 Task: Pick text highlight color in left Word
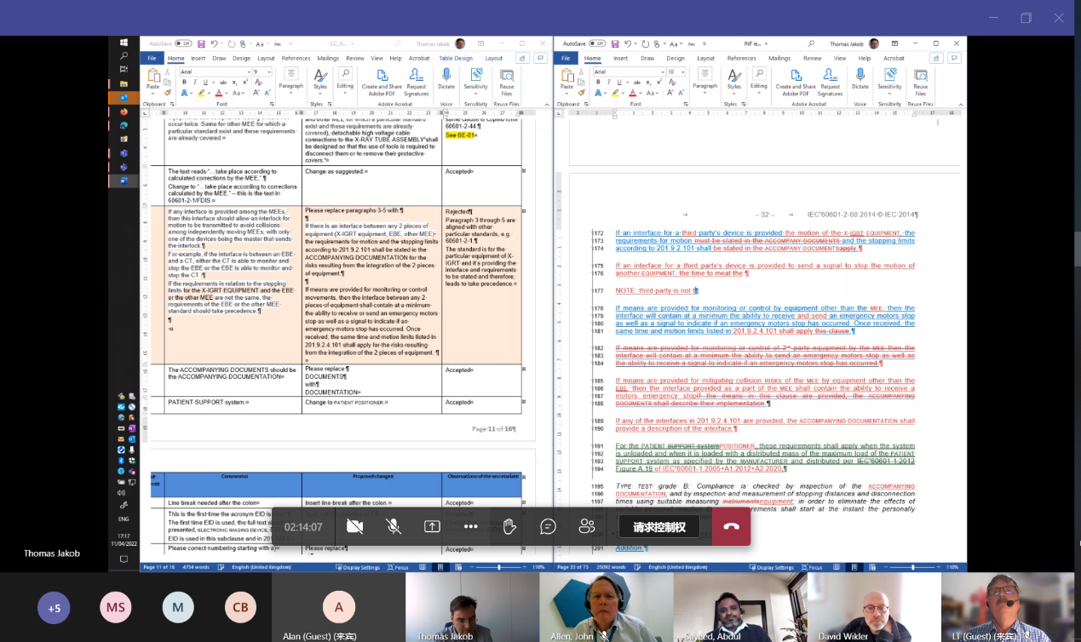201,93
